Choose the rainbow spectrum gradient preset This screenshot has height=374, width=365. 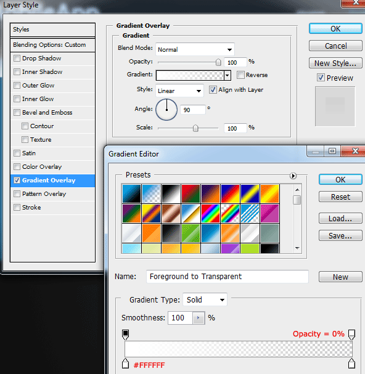coord(210,213)
